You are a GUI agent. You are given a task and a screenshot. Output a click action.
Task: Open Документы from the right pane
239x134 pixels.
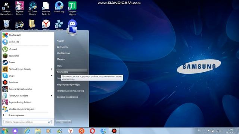coord(62,47)
